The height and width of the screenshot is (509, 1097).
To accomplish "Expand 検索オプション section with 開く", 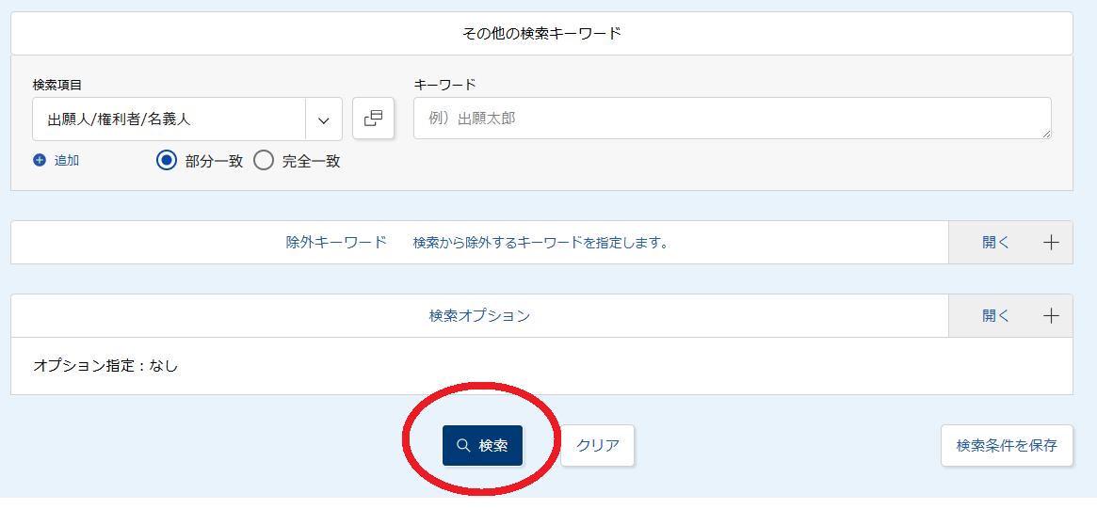I will click(995, 316).
